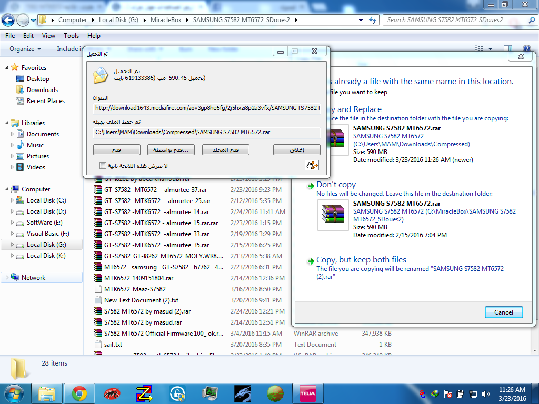Choose Copy, but keep both files

(x=361, y=260)
